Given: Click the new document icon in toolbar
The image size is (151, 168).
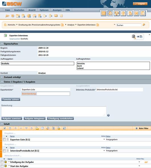Looking at the screenshot, I should [x=23, y=16].
